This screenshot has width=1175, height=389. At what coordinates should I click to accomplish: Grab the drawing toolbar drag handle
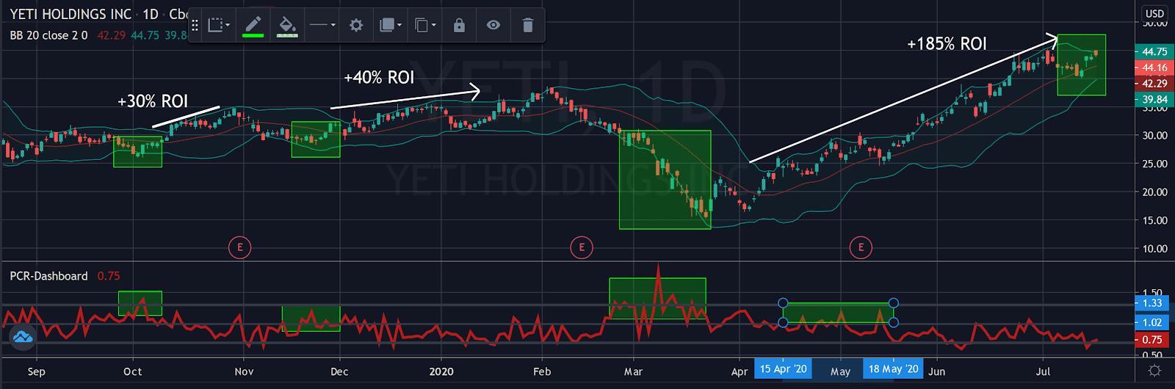pyautogui.click(x=195, y=26)
